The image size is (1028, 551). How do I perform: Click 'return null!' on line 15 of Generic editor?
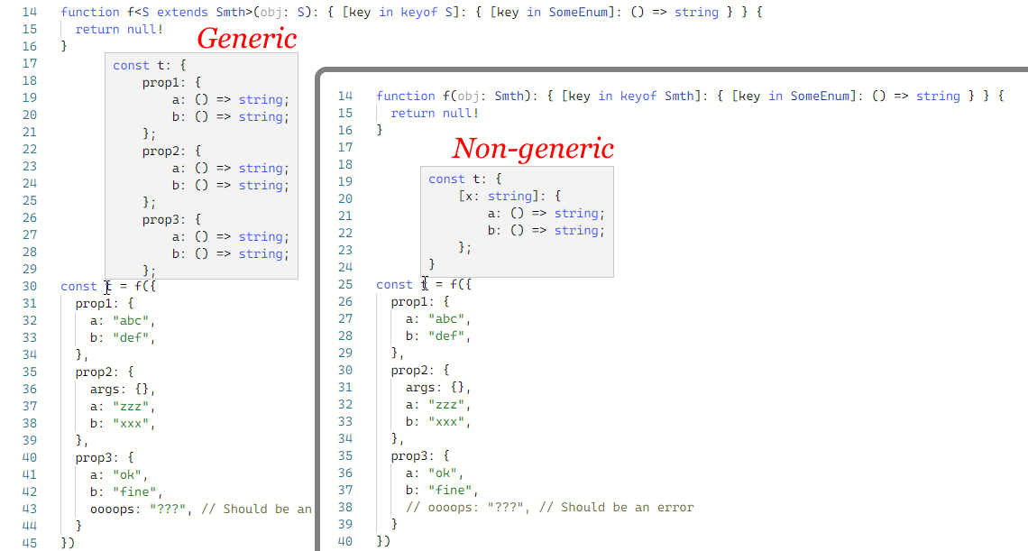pos(119,29)
